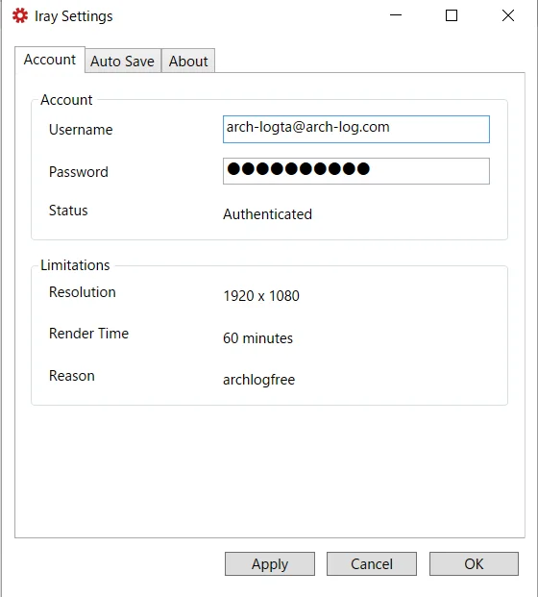538x597 pixels.
Task: Apply the Iray settings
Action: click(270, 564)
